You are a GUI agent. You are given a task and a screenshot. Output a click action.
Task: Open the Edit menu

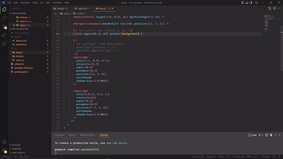coord(16,3)
